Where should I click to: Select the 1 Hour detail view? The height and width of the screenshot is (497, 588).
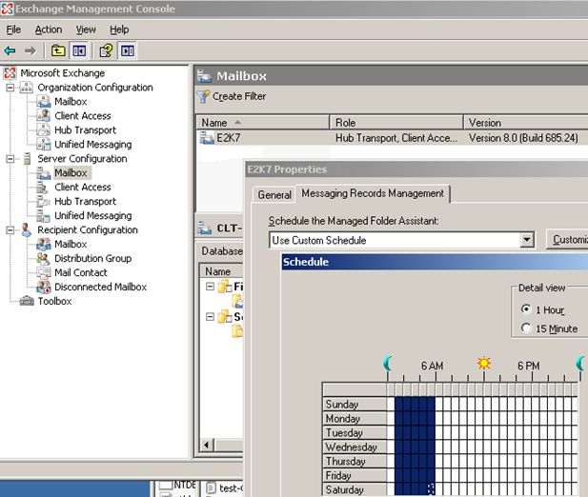coord(526,309)
